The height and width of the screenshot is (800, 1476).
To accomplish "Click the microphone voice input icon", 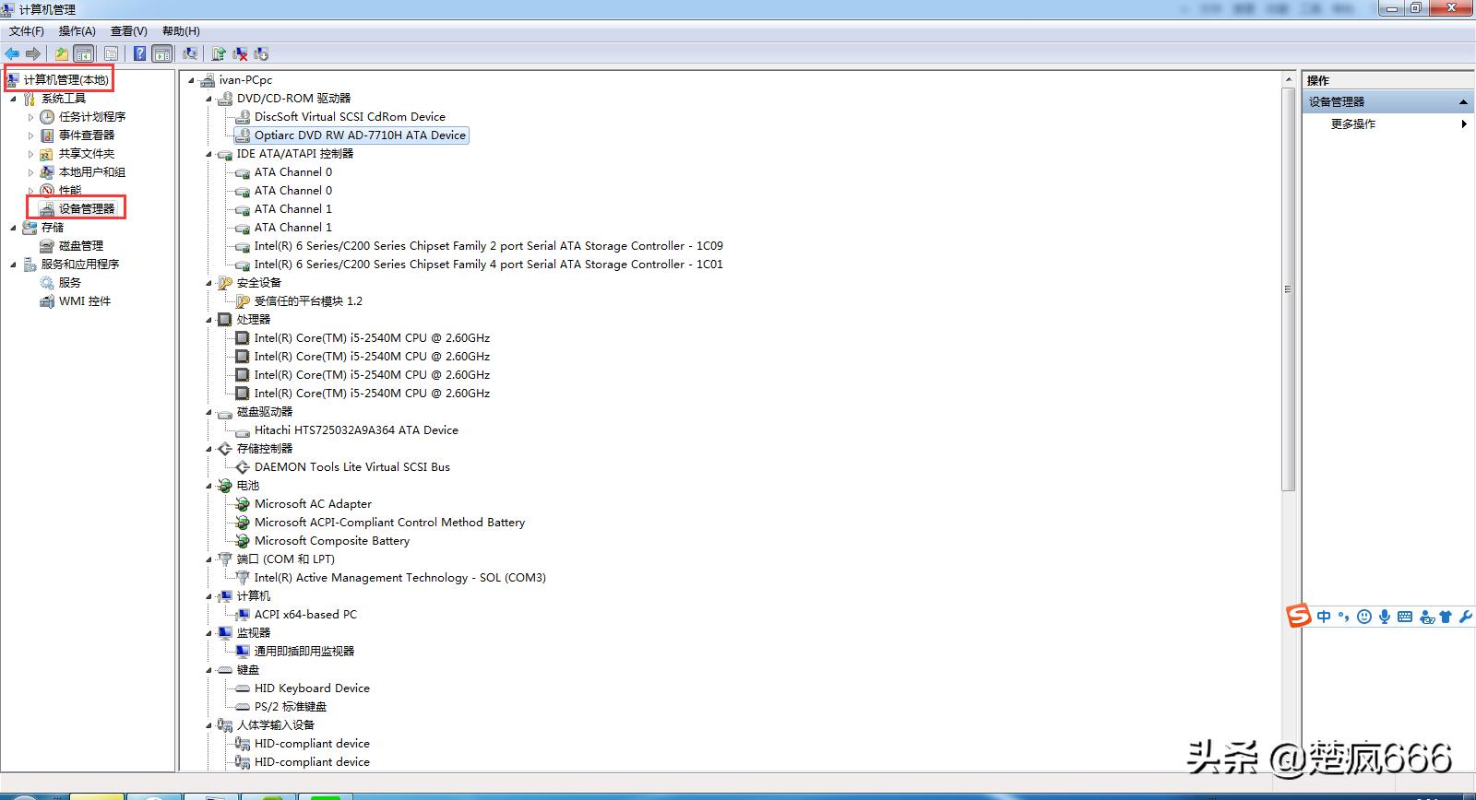I will (x=1385, y=617).
